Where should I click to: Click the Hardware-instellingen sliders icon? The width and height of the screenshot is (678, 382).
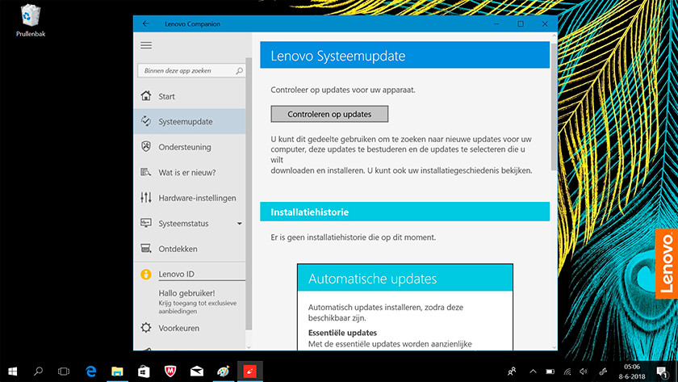click(x=146, y=198)
